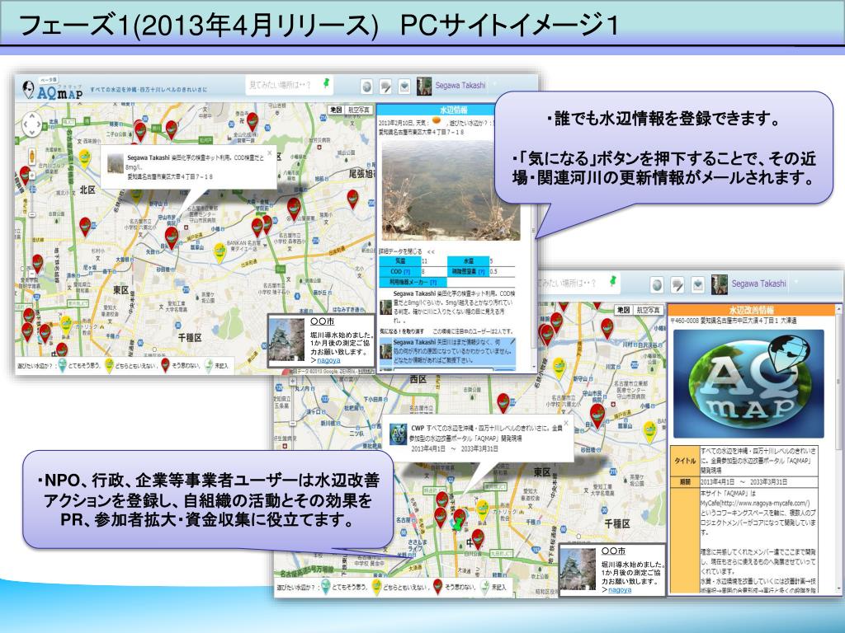Click red そう思わない legend icon in lower map
Image resolution: width=845 pixels, height=633 pixels.
tap(438, 587)
